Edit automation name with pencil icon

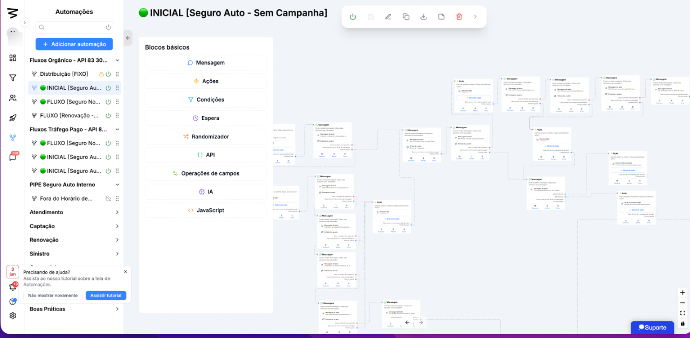click(x=388, y=17)
